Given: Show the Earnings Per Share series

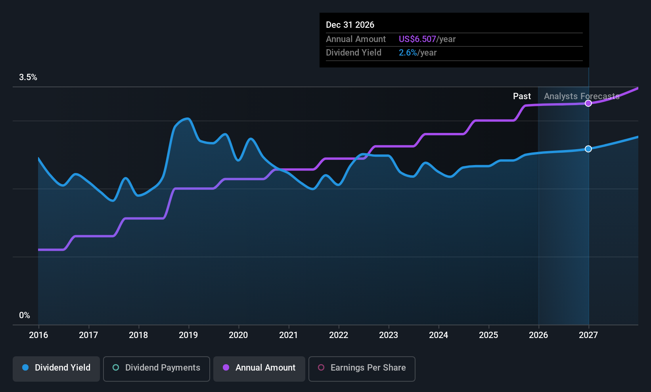Looking at the screenshot, I should click(362, 369).
